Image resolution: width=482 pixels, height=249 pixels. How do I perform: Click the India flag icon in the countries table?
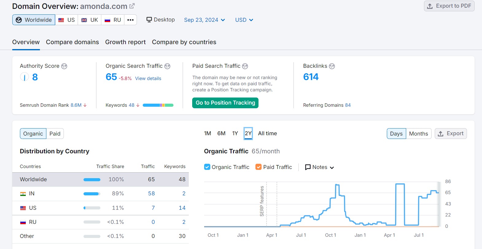(x=23, y=194)
